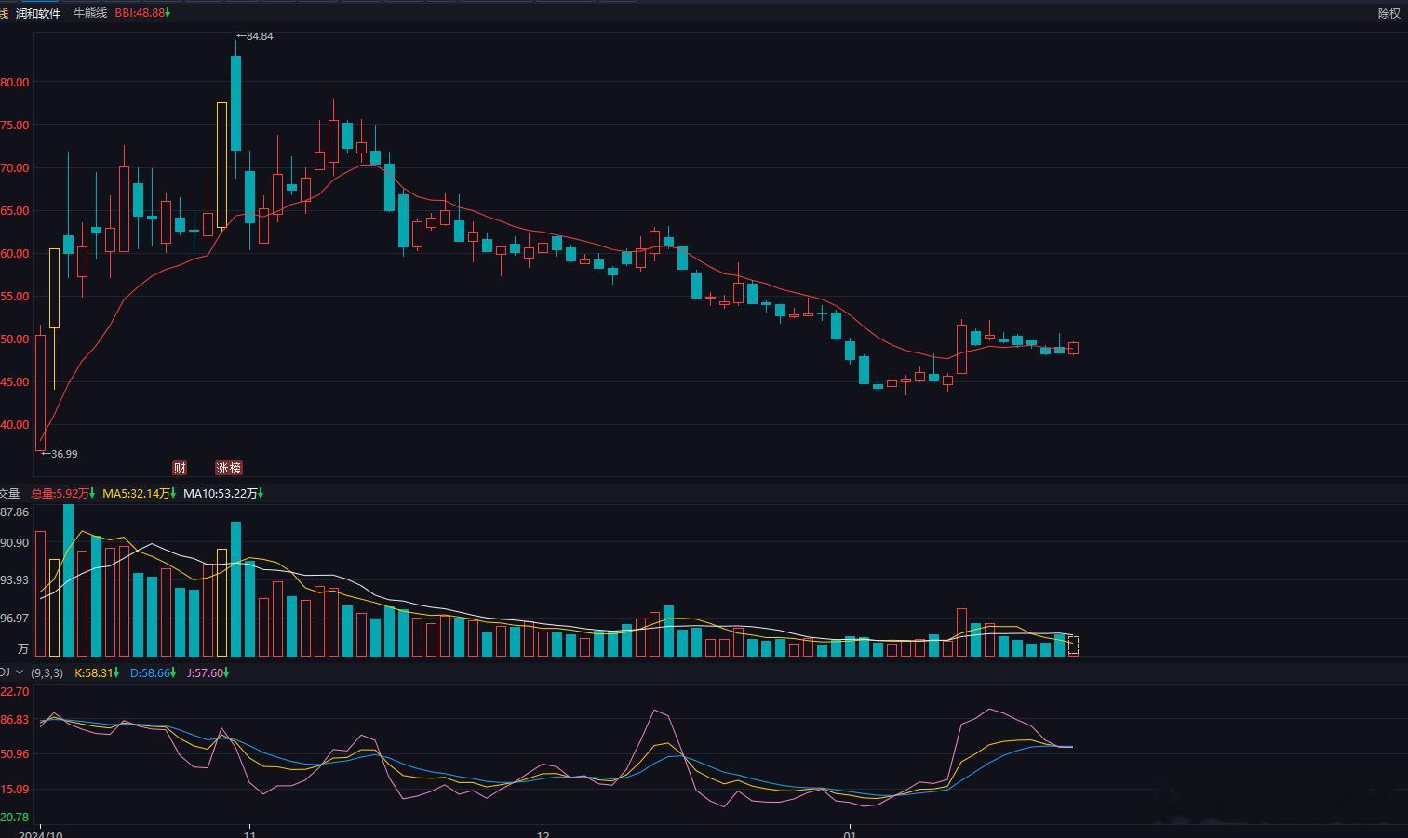The height and width of the screenshot is (838, 1408).
Task: Click the 75.00 price axis label
Action: pyautogui.click(x=15, y=125)
